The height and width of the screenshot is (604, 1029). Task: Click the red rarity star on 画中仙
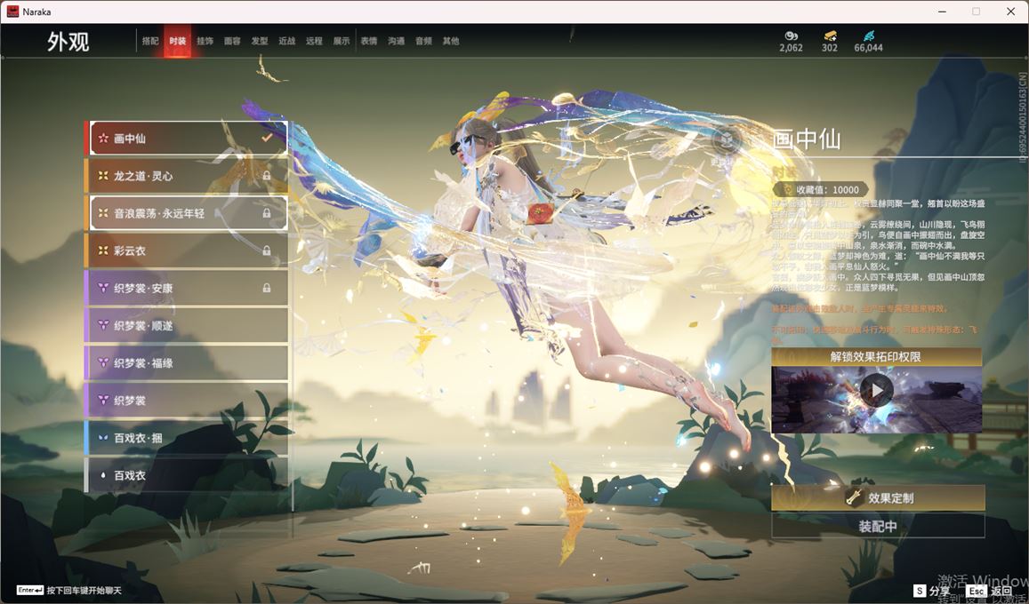point(103,139)
